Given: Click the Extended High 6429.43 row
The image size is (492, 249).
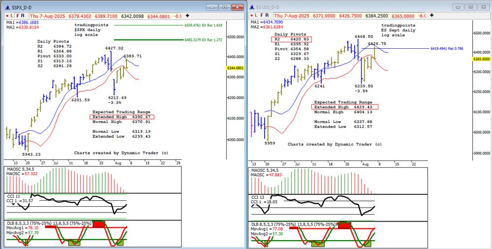Looking at the screenshot, I should point(345,107).
